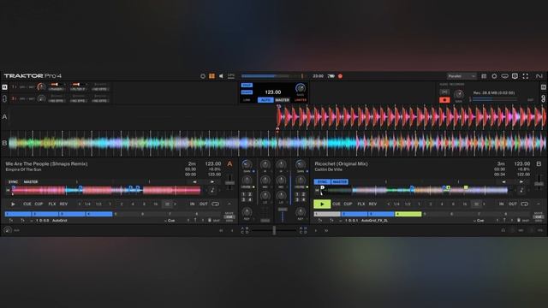The image size is (548, 308).
Task: Click skip-to-start icon on Deck B stripe
Action: coord(317,190)
